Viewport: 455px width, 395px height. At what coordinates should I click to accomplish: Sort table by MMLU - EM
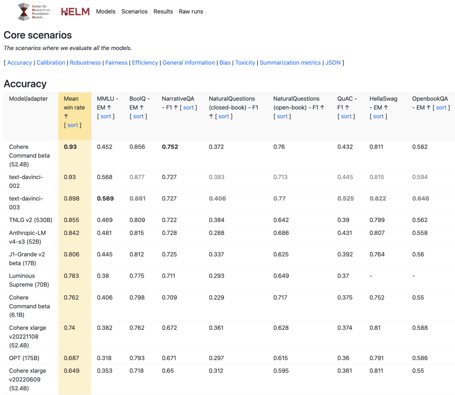106,116
